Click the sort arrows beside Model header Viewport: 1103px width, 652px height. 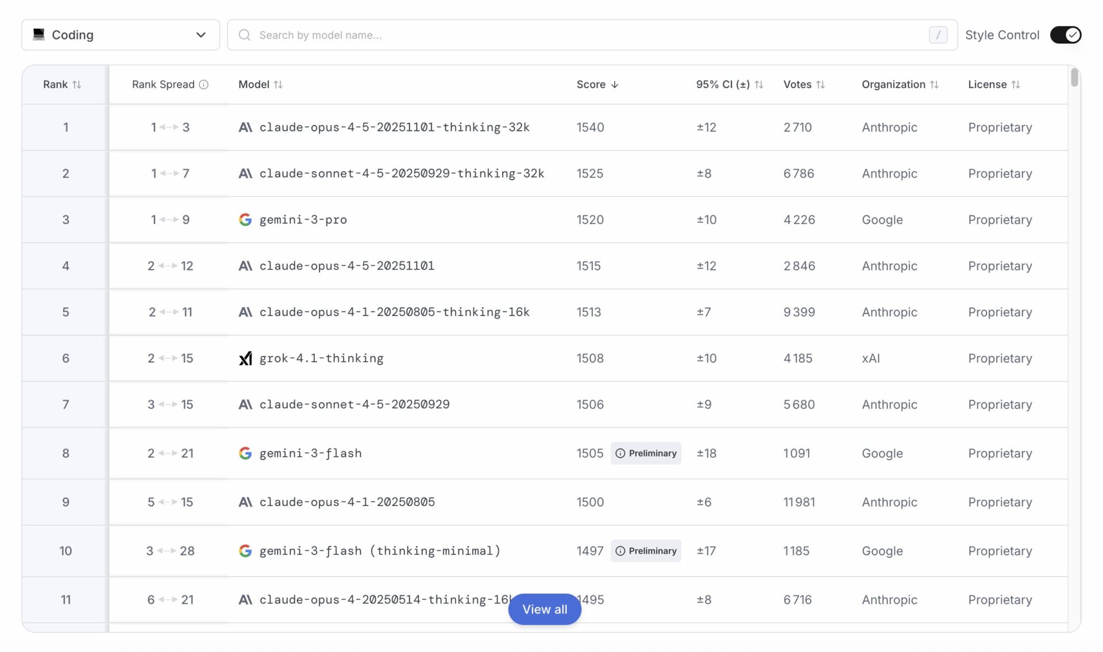click(x=278, y=84)
